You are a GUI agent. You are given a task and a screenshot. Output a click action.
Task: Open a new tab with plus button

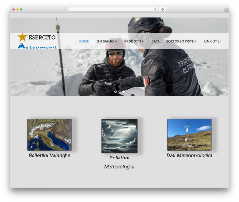click(x=227, y=11)
